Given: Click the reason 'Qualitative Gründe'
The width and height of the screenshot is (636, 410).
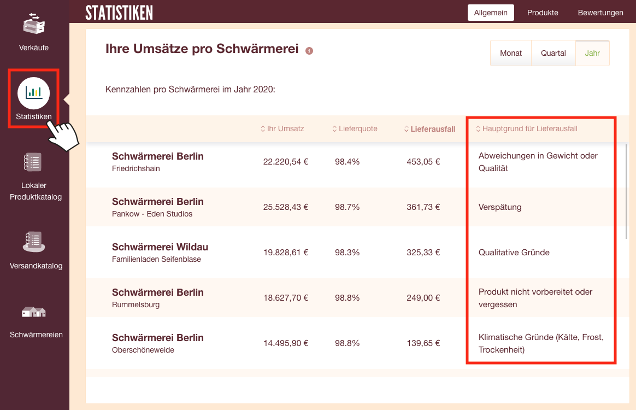Looking at the screenshot, I should pyautogui.click(x=514, y=253).
